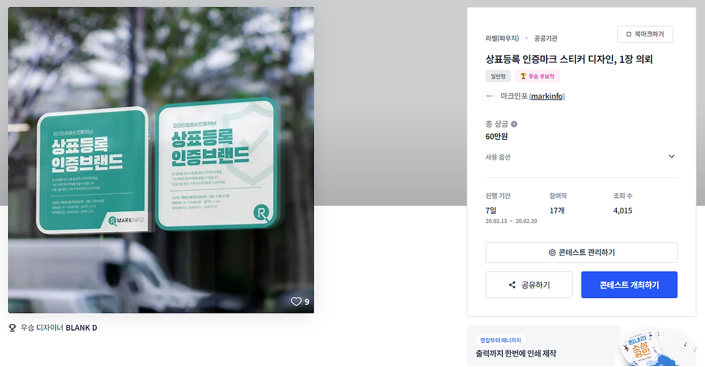Click the 조회 수 label
This screenshot has width=705, height=367.
[x=623, y=196]
